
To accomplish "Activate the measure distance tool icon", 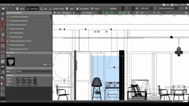I will click(x=142, y=13).
